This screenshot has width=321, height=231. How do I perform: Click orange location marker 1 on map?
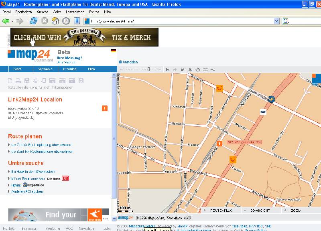219,144
